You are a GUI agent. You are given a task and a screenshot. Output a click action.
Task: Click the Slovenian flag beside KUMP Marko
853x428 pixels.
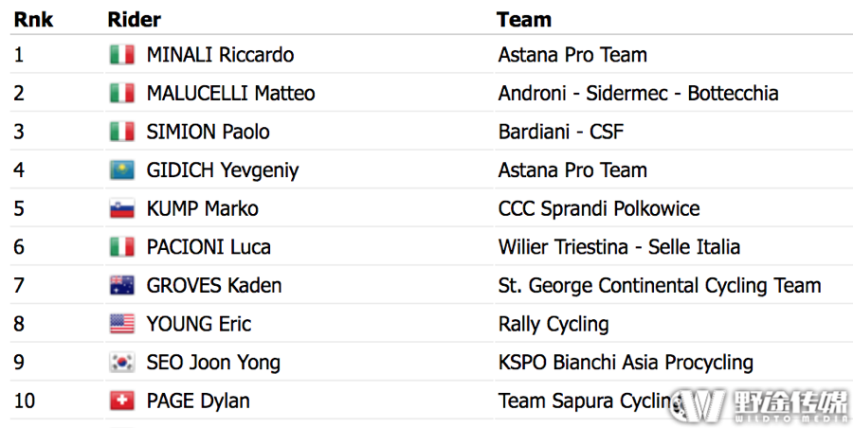(x=122, y=209)
